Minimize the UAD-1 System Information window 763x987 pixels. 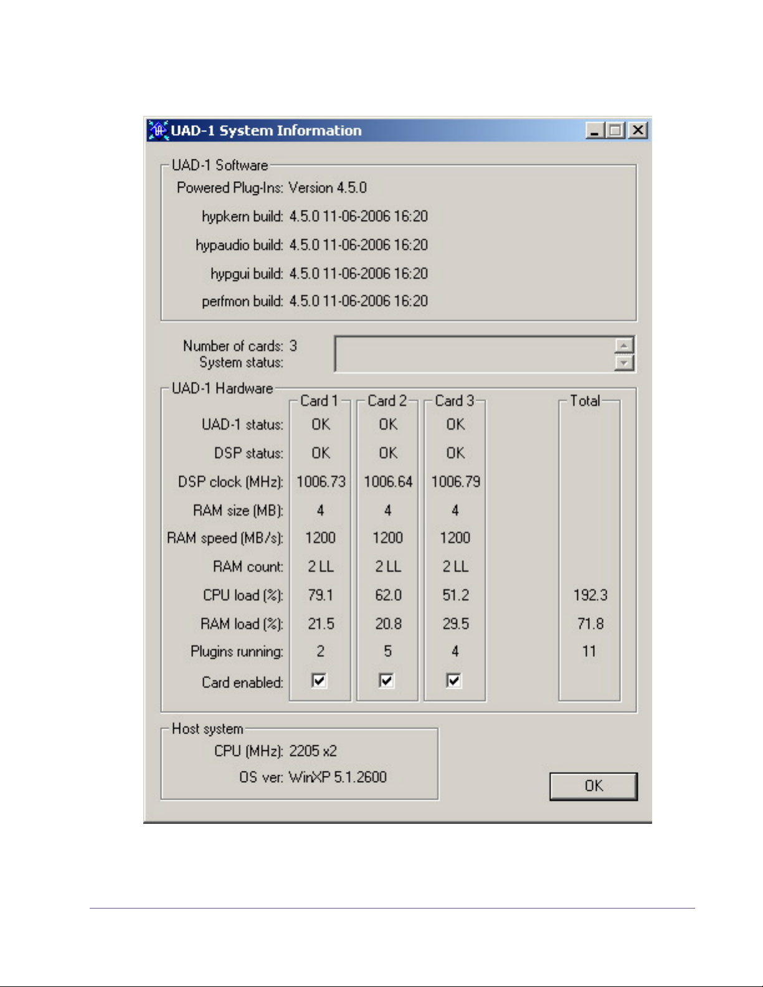(595, 130)
